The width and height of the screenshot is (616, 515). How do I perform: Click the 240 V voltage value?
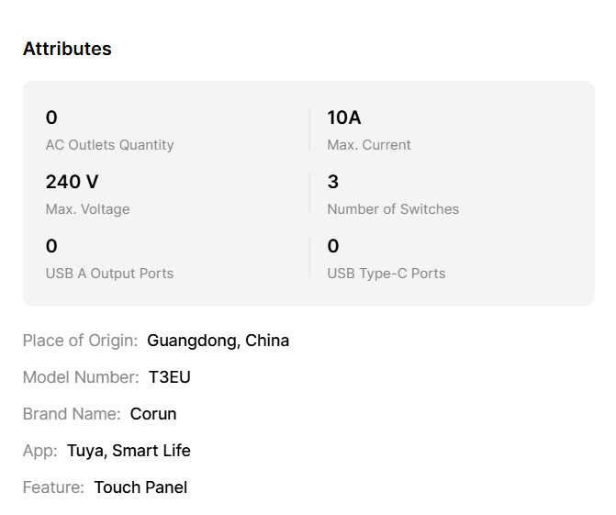point(72,182)
